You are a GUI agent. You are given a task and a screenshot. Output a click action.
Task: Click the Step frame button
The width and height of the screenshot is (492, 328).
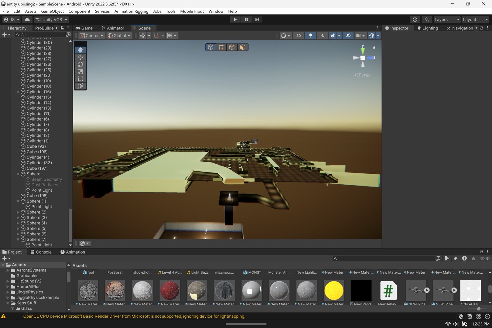tap(257, 19)
